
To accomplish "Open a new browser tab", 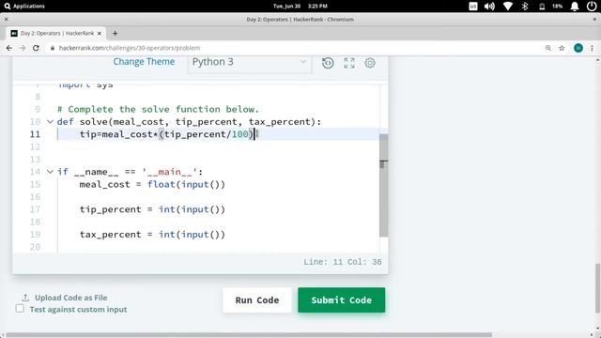I will point(115,34).
